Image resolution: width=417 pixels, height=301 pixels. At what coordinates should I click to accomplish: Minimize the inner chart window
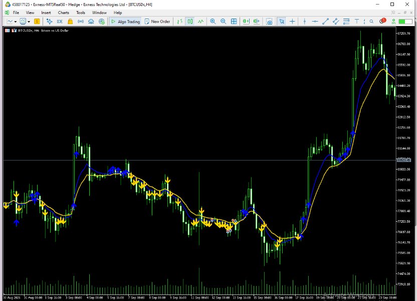pos(399,13)
